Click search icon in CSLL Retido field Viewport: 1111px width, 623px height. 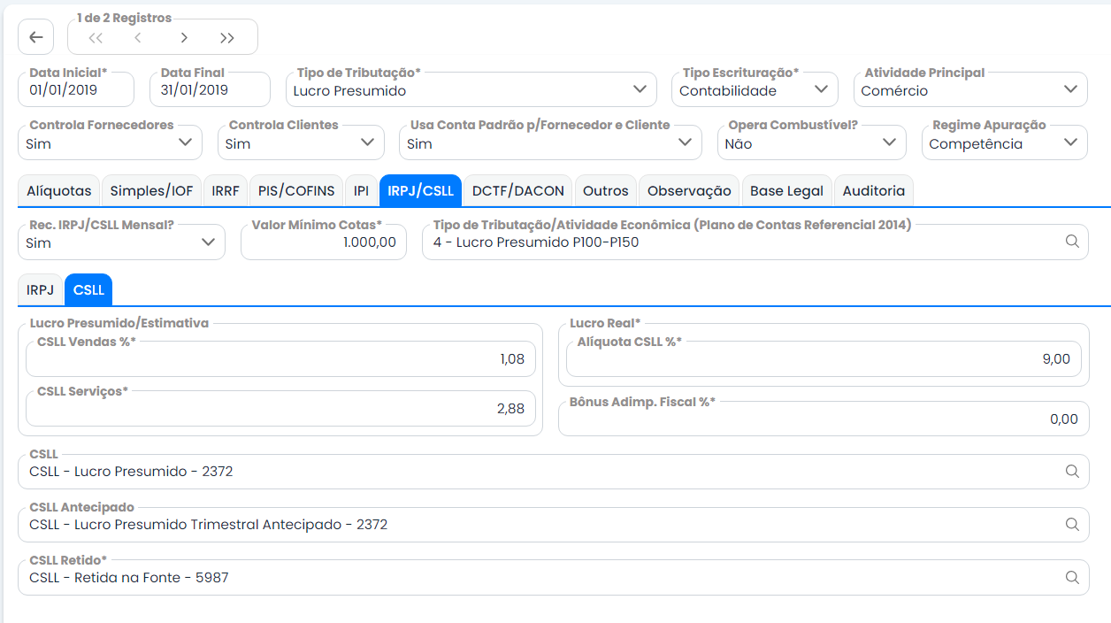pos(1072,578)
